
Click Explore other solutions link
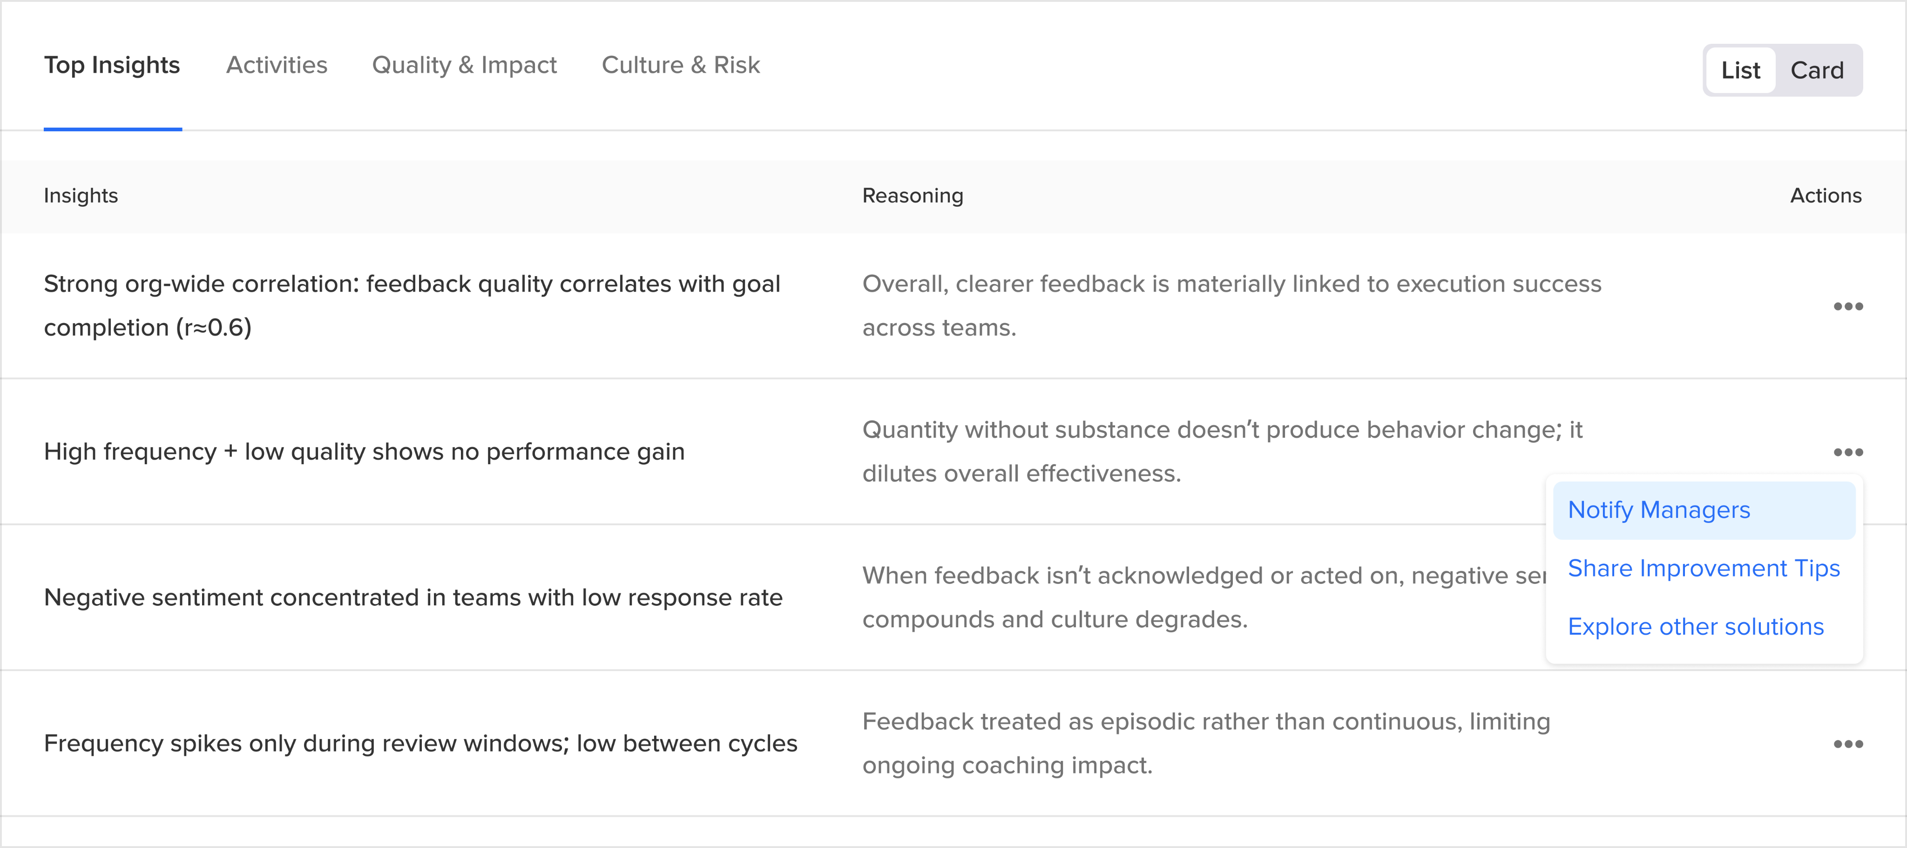pos(1695,627)
